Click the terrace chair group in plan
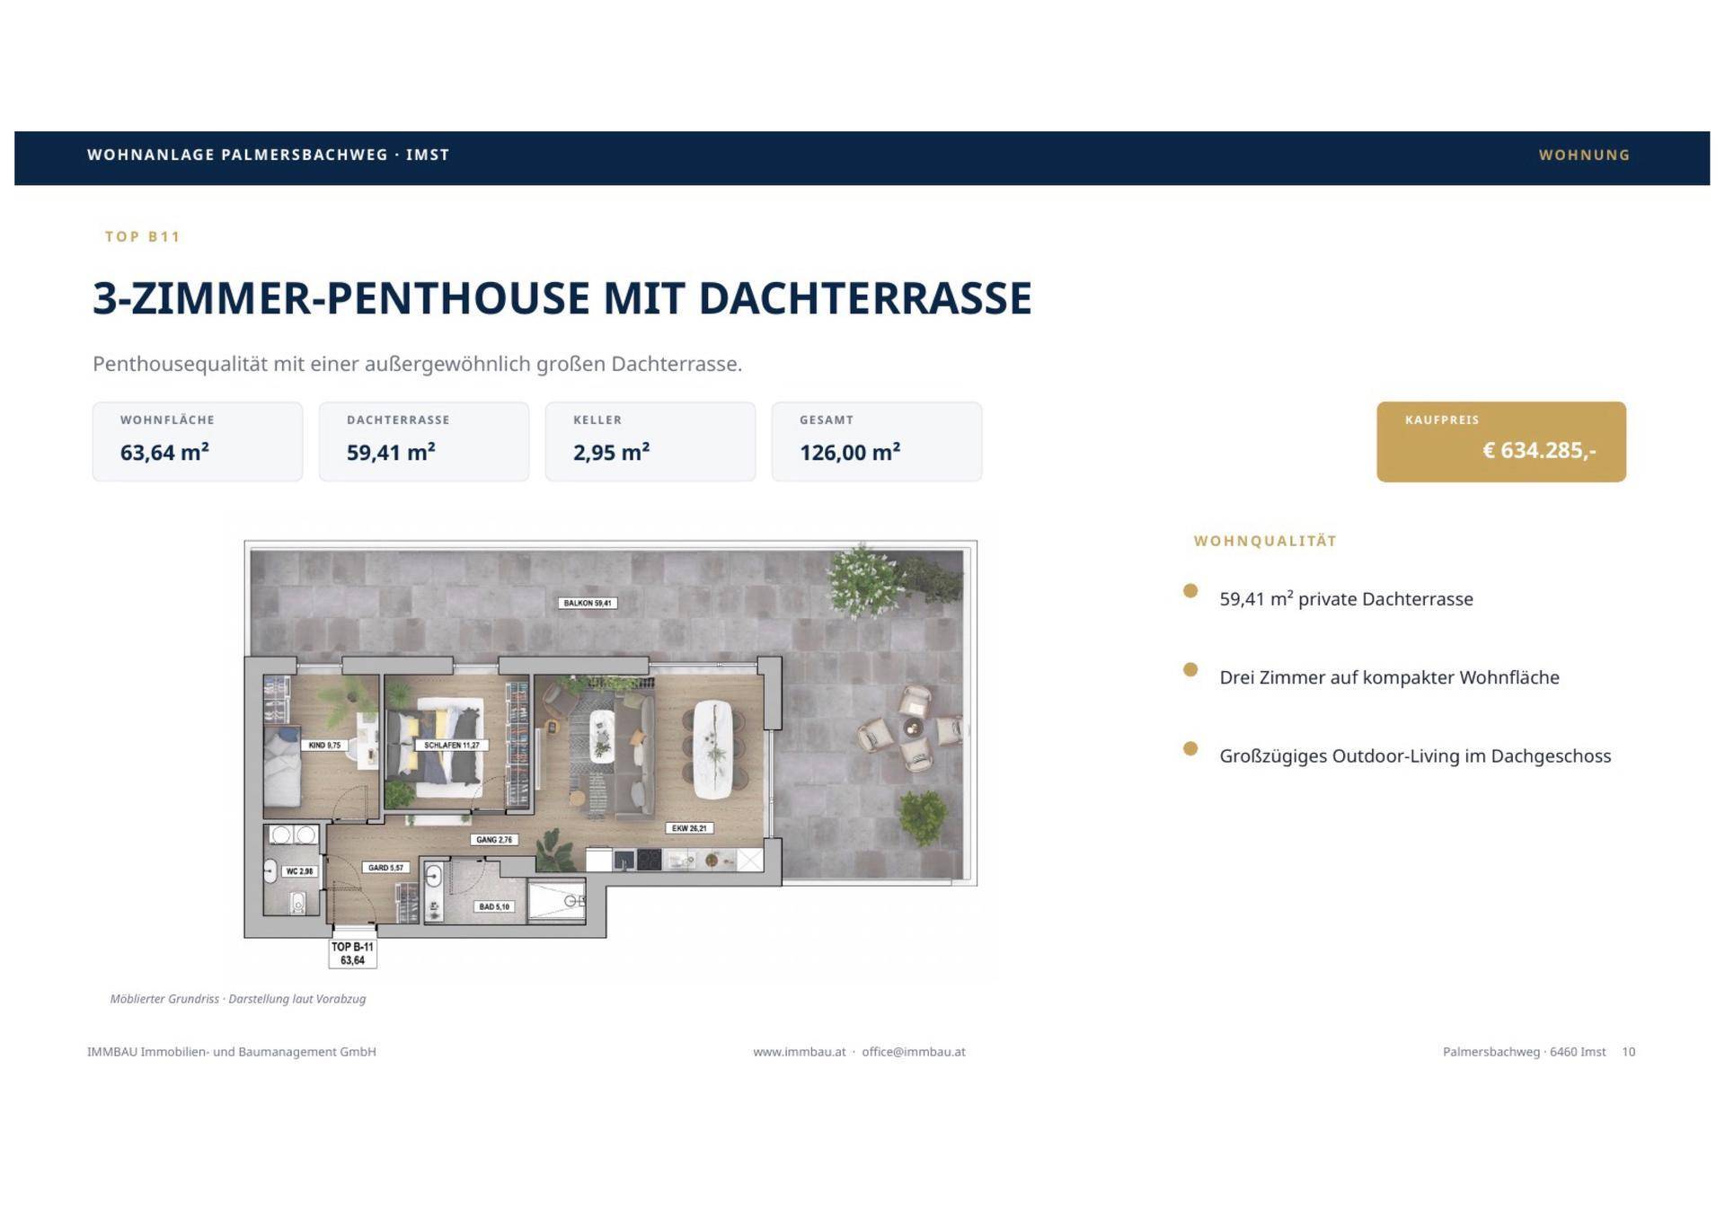Screen dimensions: 1725x1219 (911, 729)
